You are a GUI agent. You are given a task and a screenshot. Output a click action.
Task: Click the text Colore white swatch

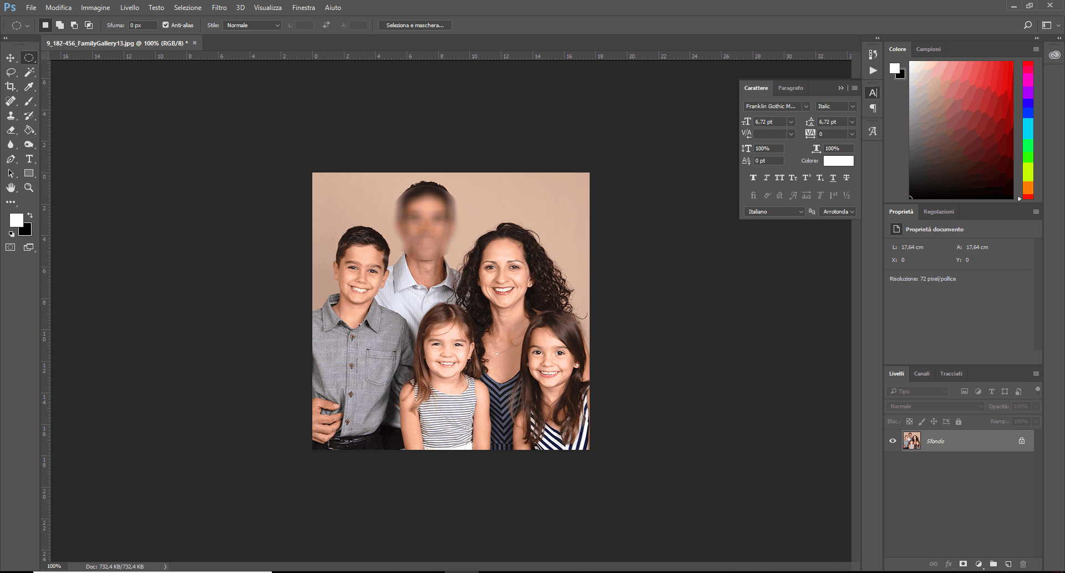(x=838, y=161)
